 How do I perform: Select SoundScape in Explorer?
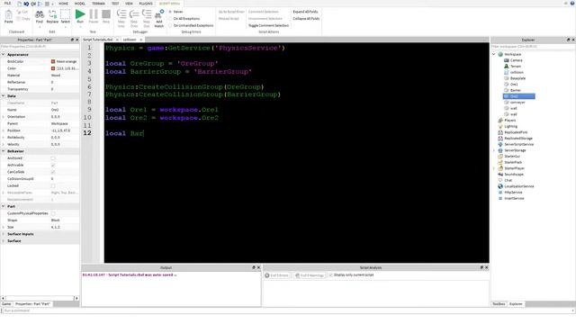[514, 175]
